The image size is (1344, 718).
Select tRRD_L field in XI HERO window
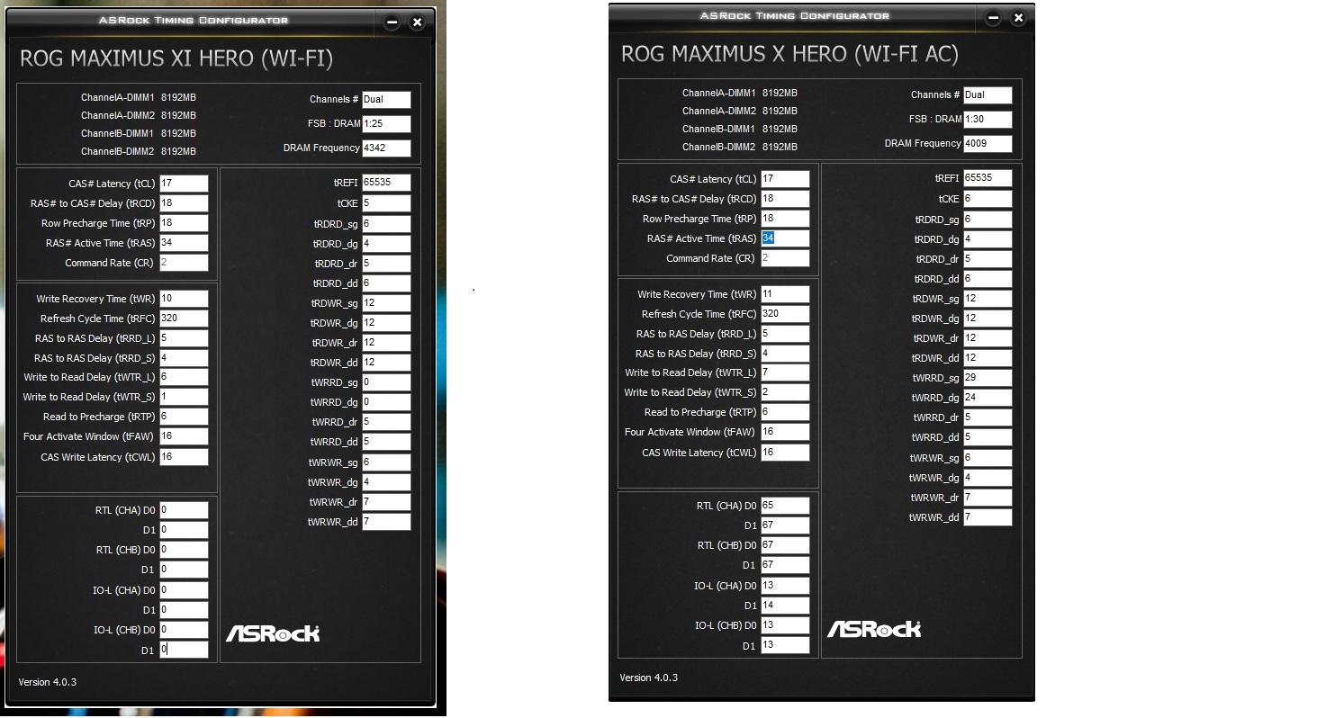[184, 338]
